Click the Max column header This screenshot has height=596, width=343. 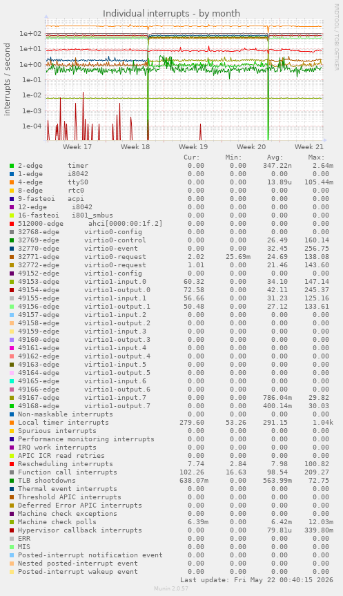pyautogui.click(x=316, y=157)
